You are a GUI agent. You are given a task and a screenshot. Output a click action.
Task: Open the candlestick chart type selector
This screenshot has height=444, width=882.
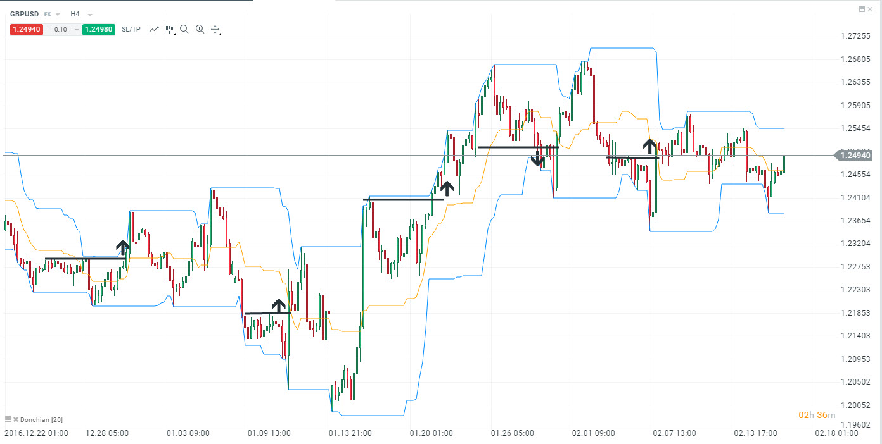point(169,29)
